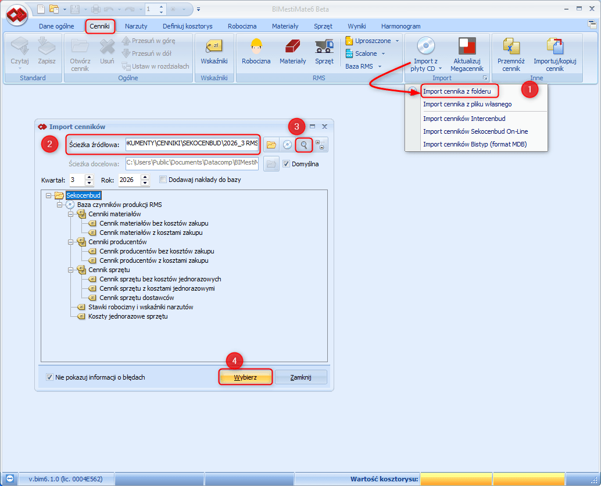
Task: Uncheck Nie pokazuj informacji o błędach
Action: coord(49,377)
